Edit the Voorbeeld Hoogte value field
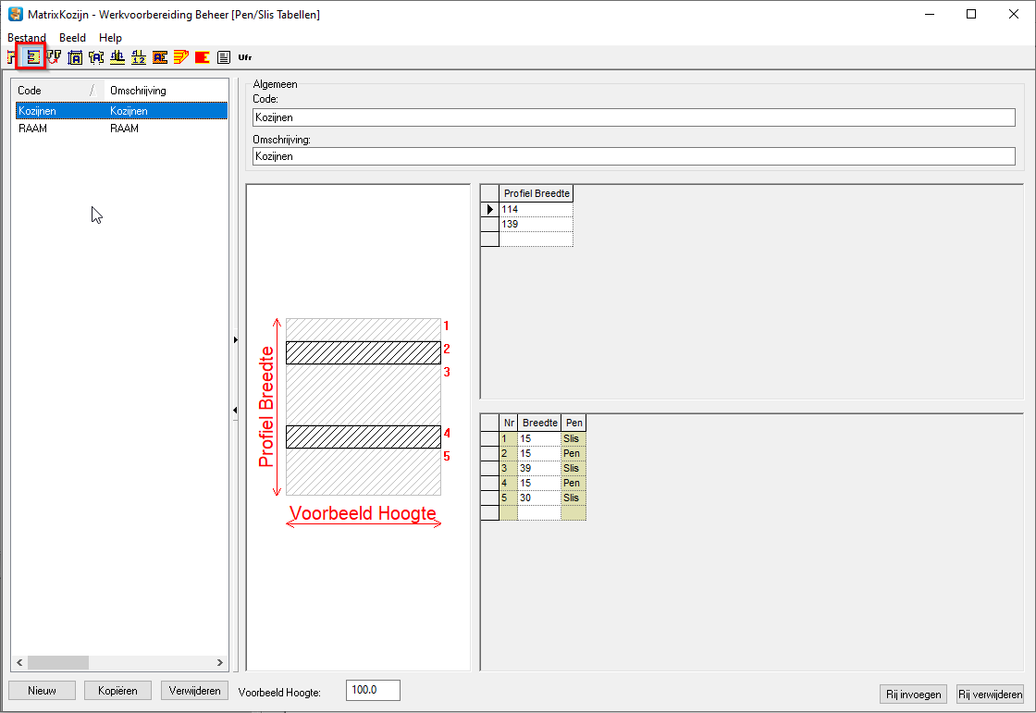 (373, 690)
